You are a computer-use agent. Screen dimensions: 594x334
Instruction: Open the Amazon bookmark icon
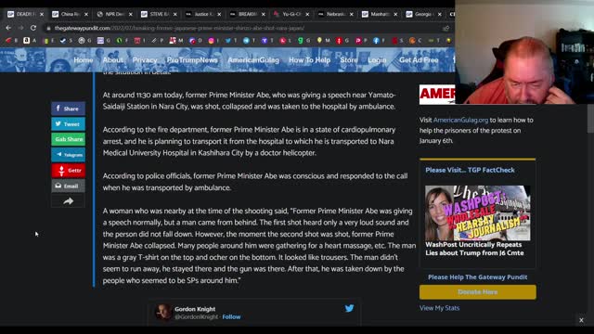pyautogui.click(x=27, y=40)
